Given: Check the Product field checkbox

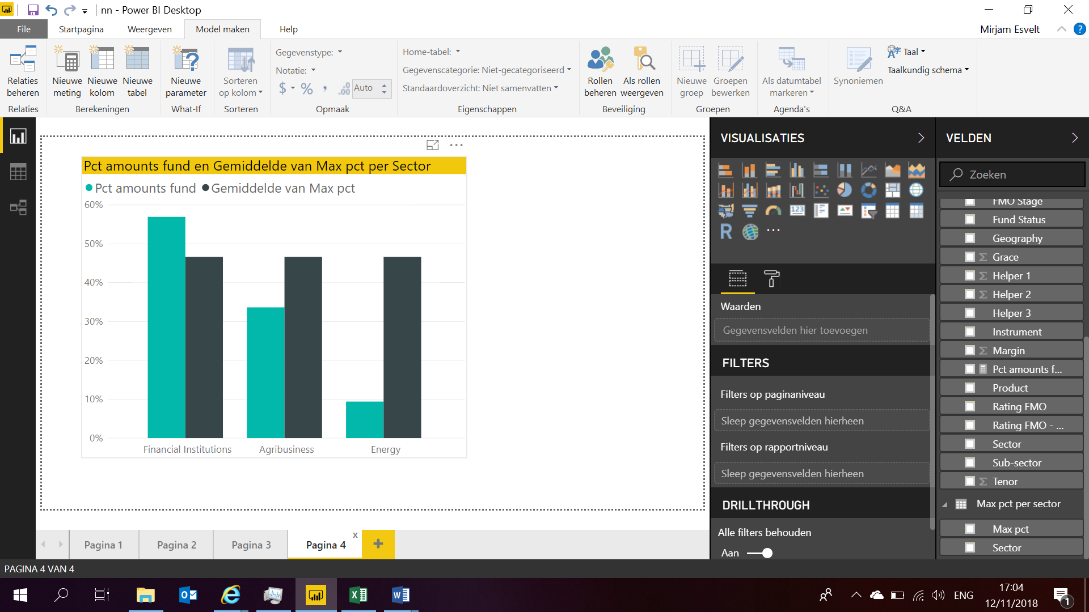Looking at the screenshot, I should pos(970,388).
